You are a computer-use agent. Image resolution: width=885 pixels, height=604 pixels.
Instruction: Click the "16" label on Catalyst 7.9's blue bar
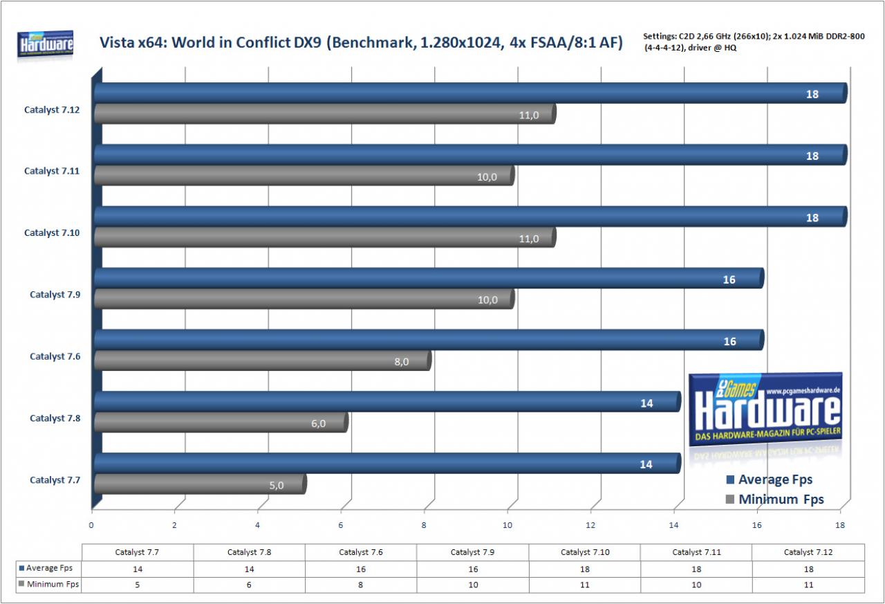(729, 280)
